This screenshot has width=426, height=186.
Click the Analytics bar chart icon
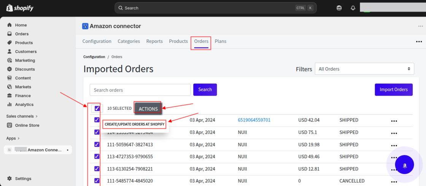pos(10,104)
